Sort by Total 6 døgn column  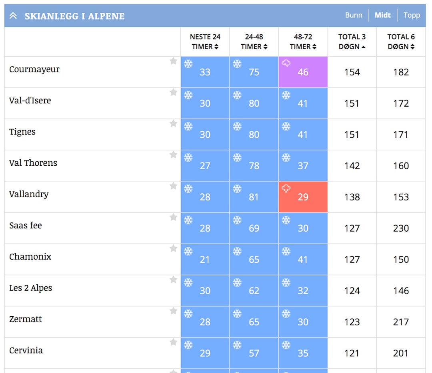(401, 42)
